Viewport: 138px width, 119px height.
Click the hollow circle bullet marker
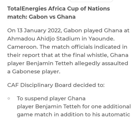[x=9, y=98]
